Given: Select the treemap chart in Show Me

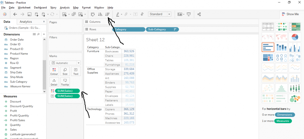Looking at the screenshot, I should (x=268, y=58).
